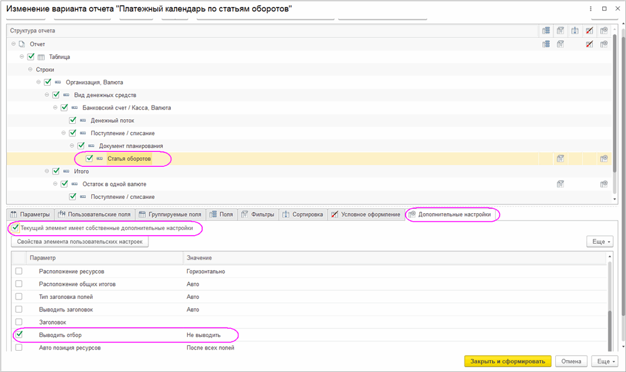Click filter icon in Остаток в одной валюте row
This screenshot has height=372, width=626.
(561, 184)
